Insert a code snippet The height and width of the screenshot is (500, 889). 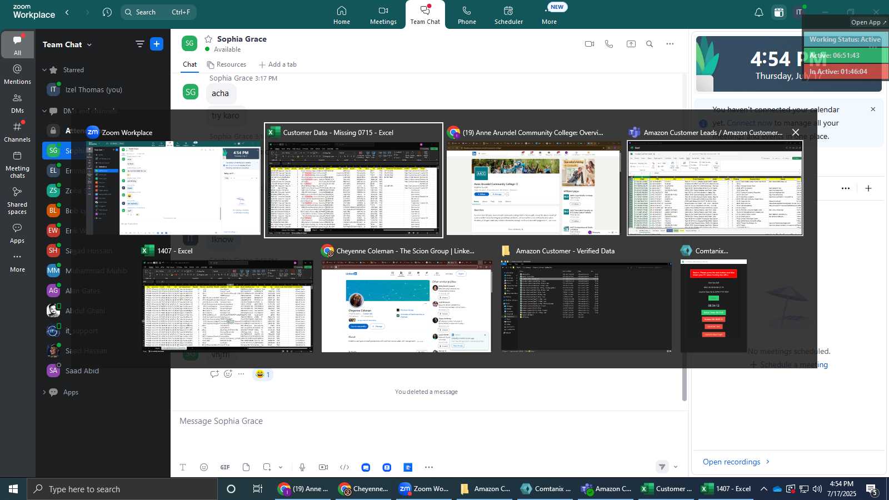pyautogui.click(x=344, y=467)
